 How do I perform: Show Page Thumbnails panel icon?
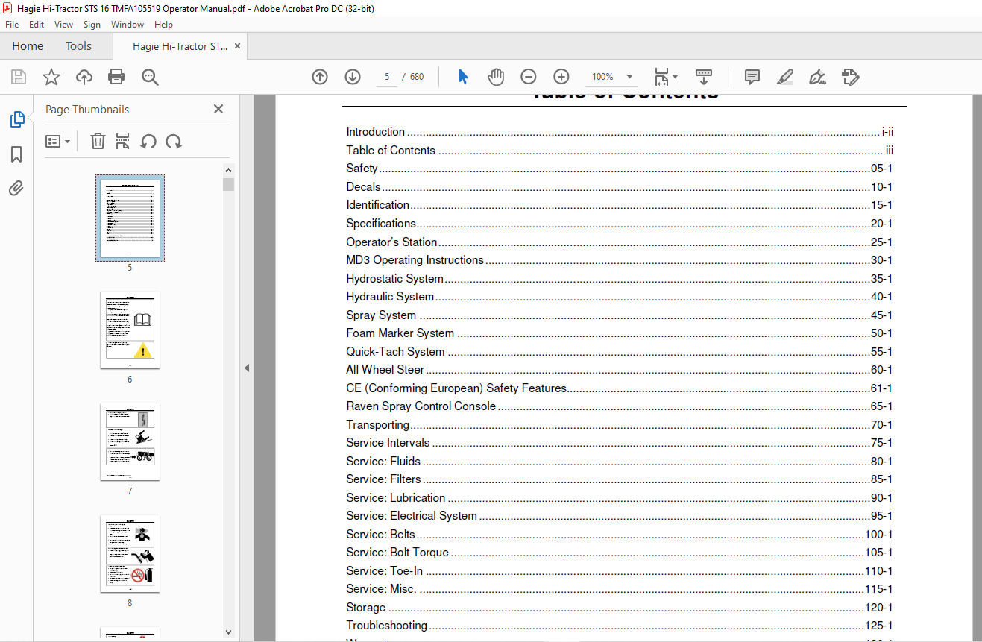16,119
